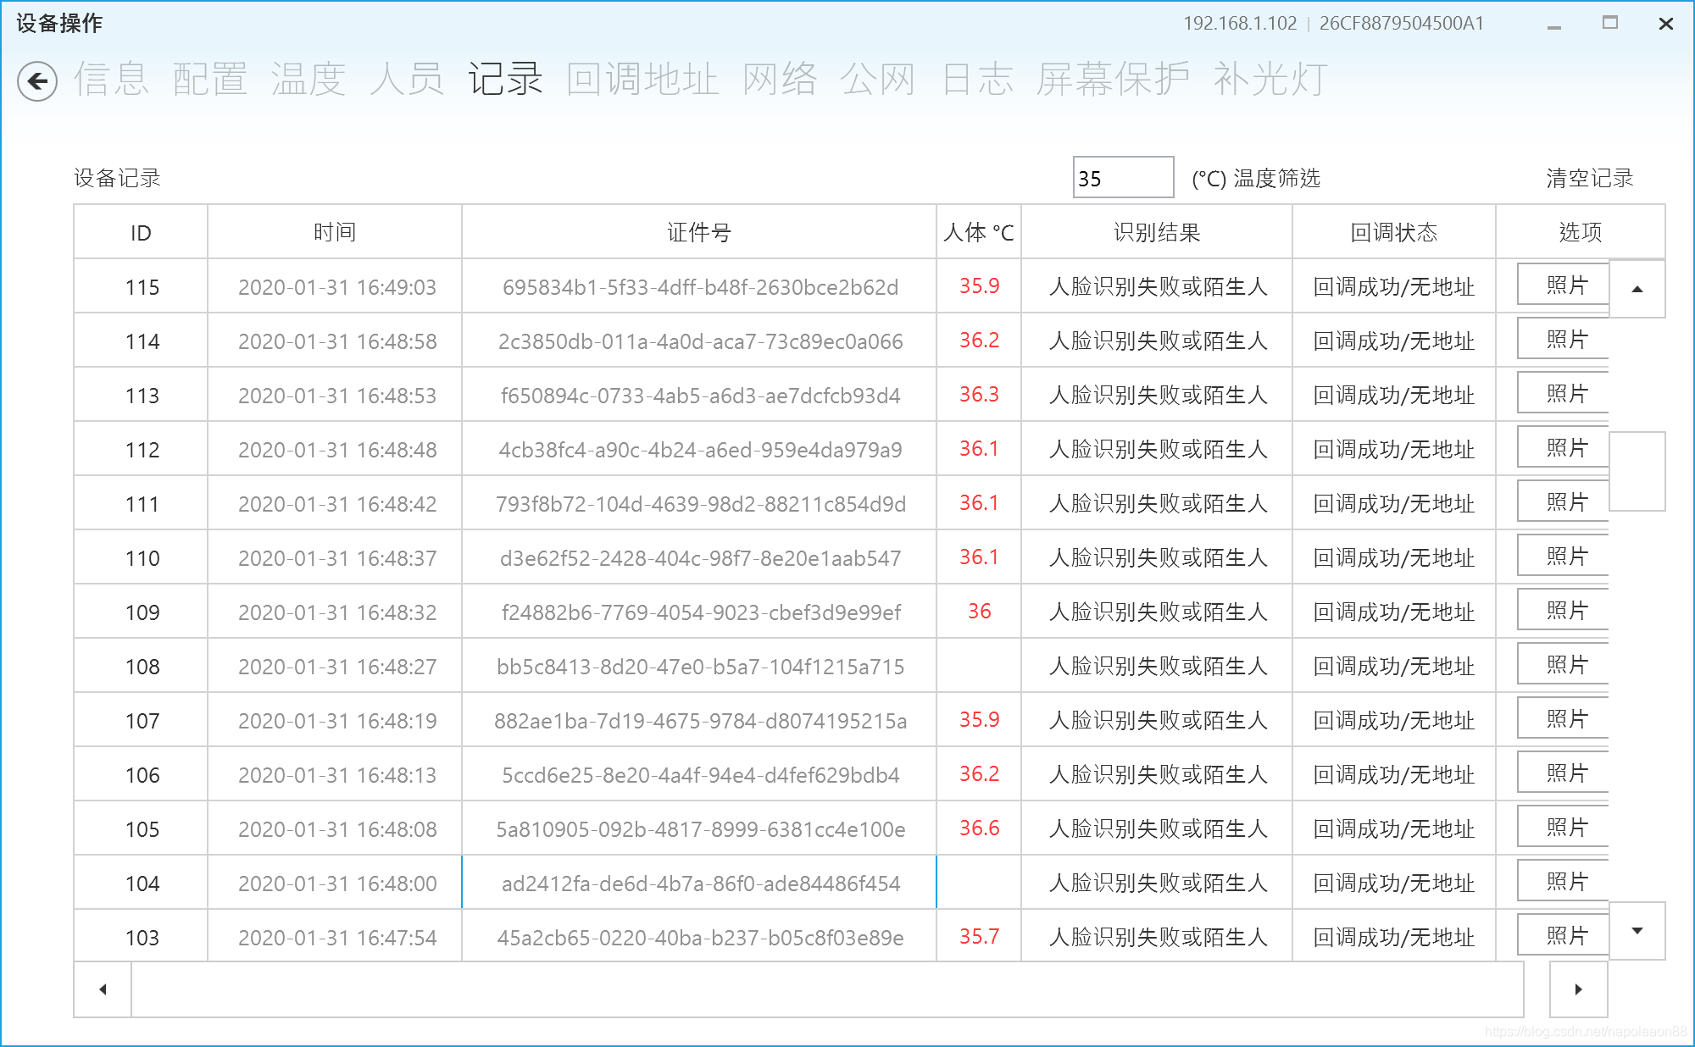The image size is (1695, 1047).
Task: View 照片 for record ID 109
Action: pos(1564,611)
